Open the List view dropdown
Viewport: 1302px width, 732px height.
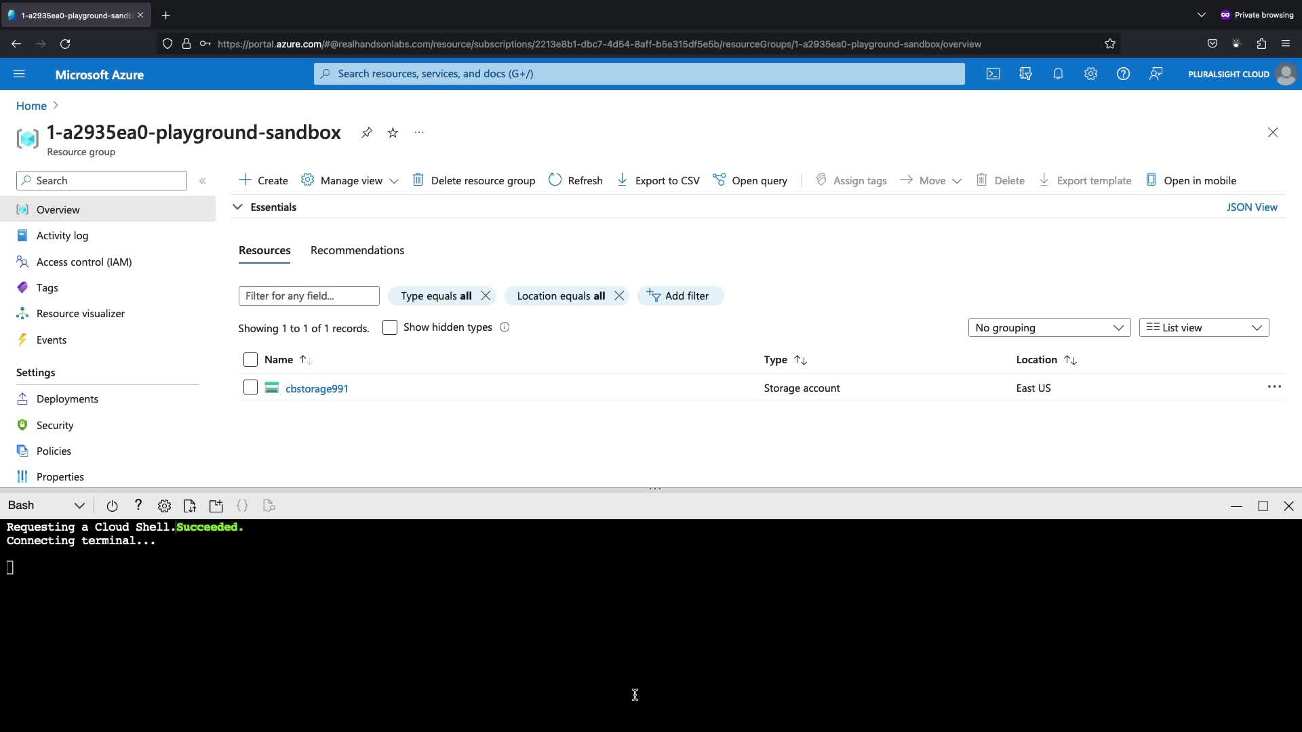pyautogui.click(x=1204, y=328)
